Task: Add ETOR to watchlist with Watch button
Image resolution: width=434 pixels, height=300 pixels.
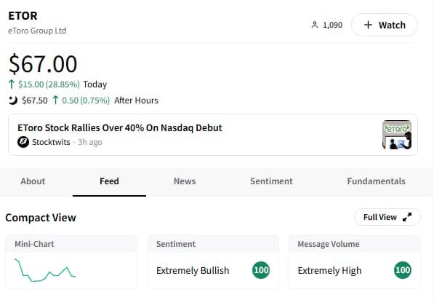Action: [385, 25]
